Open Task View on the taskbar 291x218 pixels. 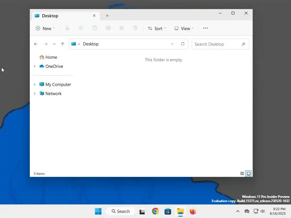click(x=142, y=211)
